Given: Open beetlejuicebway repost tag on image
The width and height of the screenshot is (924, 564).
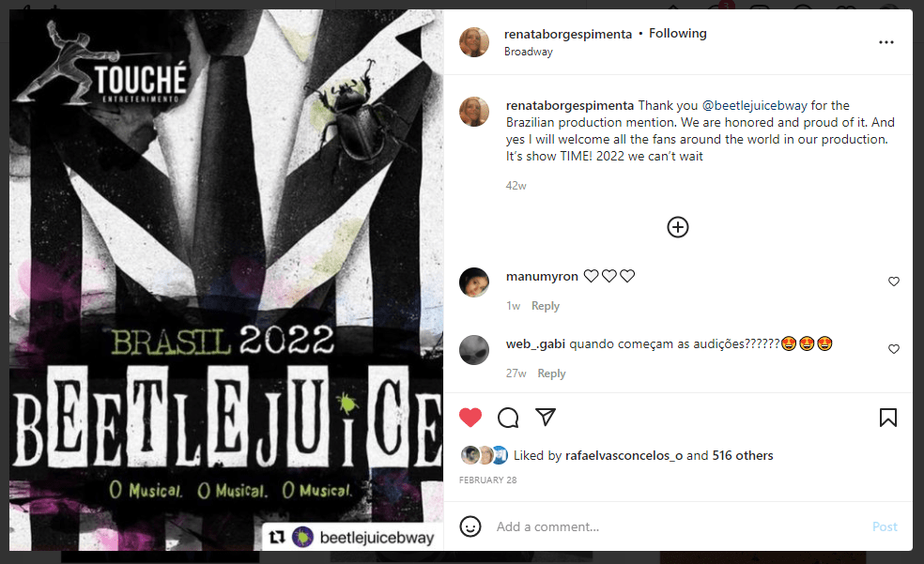Looking at the screenshot, I should [352, 537].
